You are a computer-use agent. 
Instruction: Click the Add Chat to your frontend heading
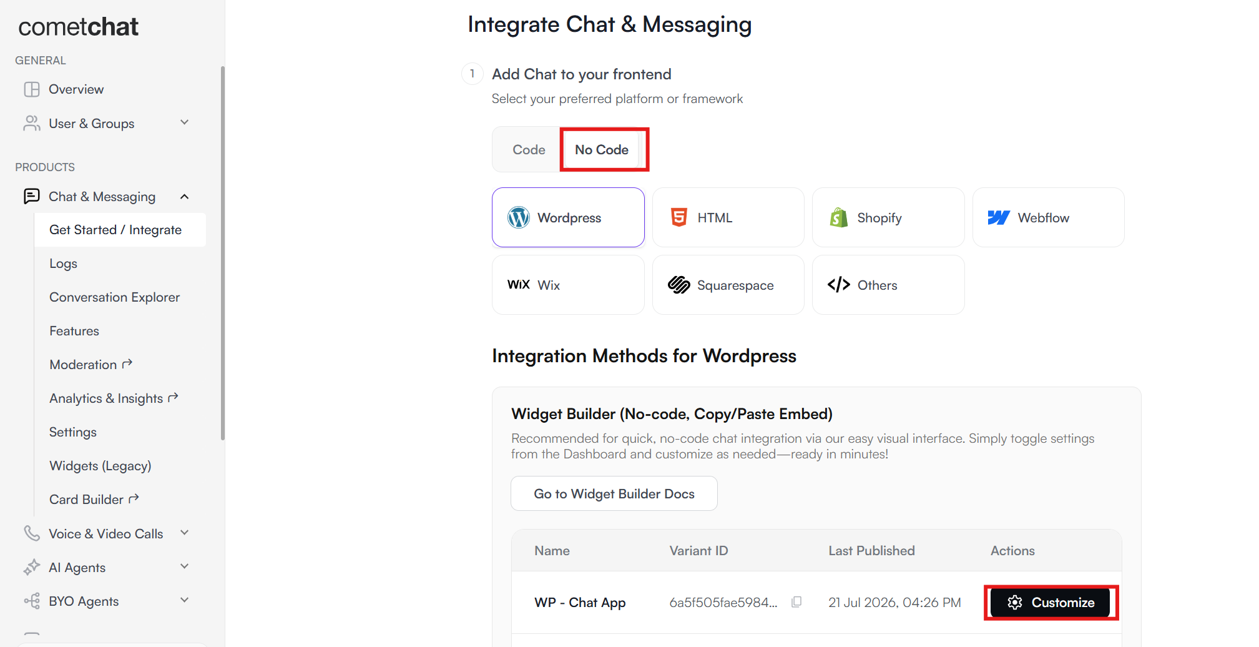(x=582, y=74)
